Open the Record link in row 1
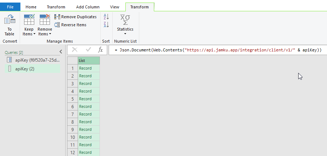327x156 pixels. pyautogui.click(x=86, y=68)
